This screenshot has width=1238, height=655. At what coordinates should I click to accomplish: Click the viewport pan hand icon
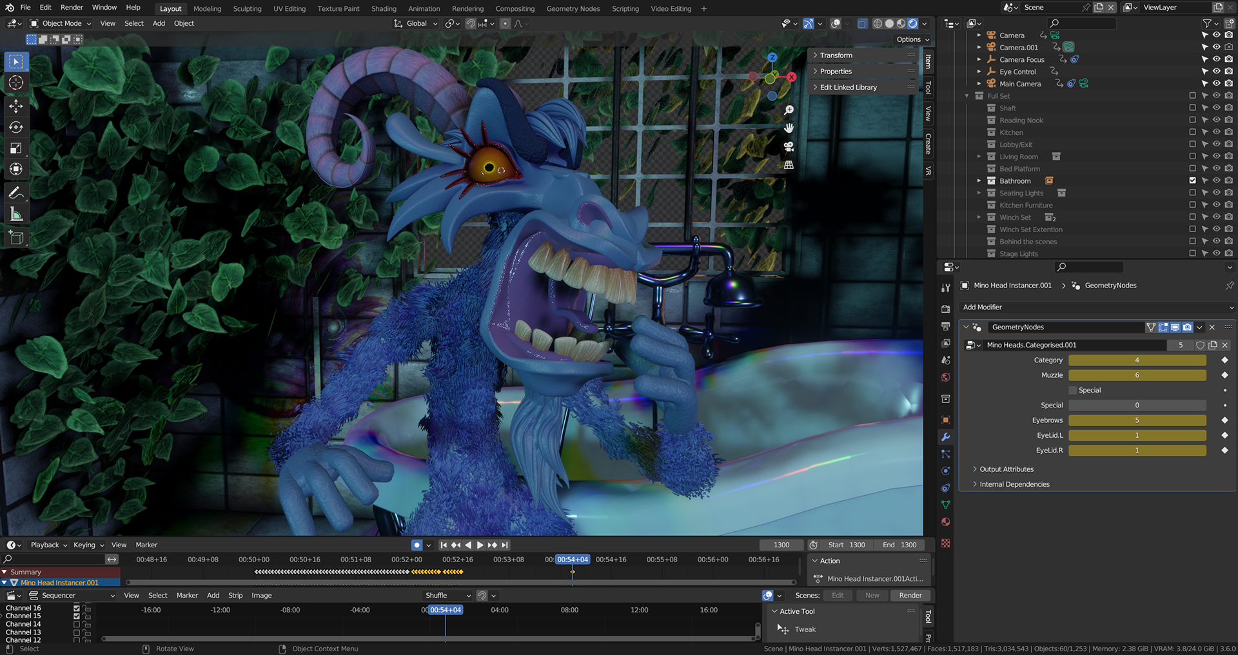coord(789,128)
